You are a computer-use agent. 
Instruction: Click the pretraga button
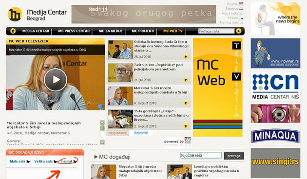pyautogui.click(x=234, y=156)
